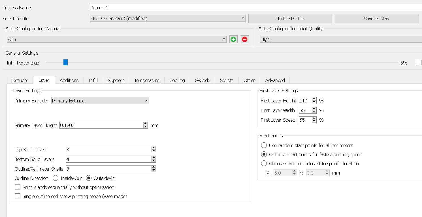Click the Update Profile button
Viewport: 422px width, 217px height.
pos(290,19)
